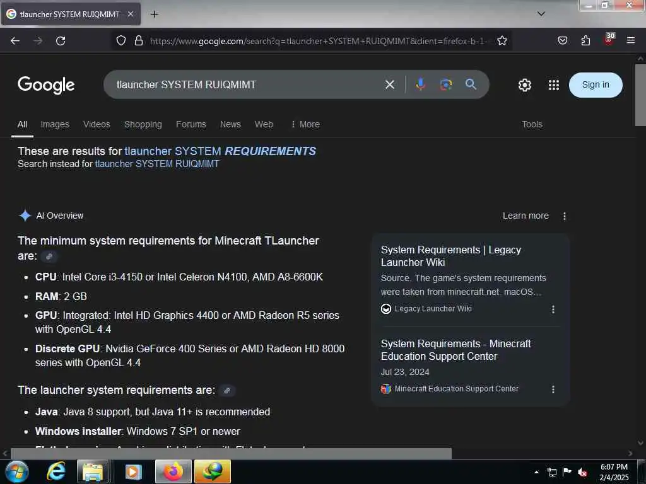Open System Requirements Legacy Launcher Wiki result
Screen dimensions: 646x484
tap(450, 256)
